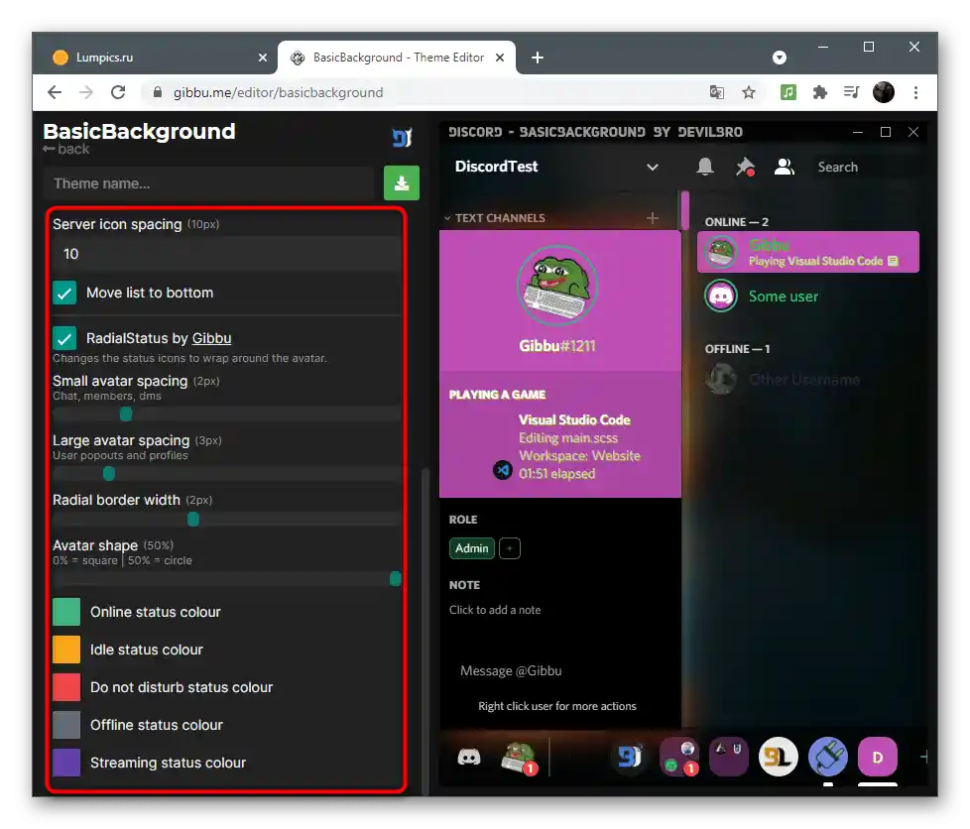970x829 pixels.
Task: Click the 'Click to add a note' field
Action: pos(495,610)
